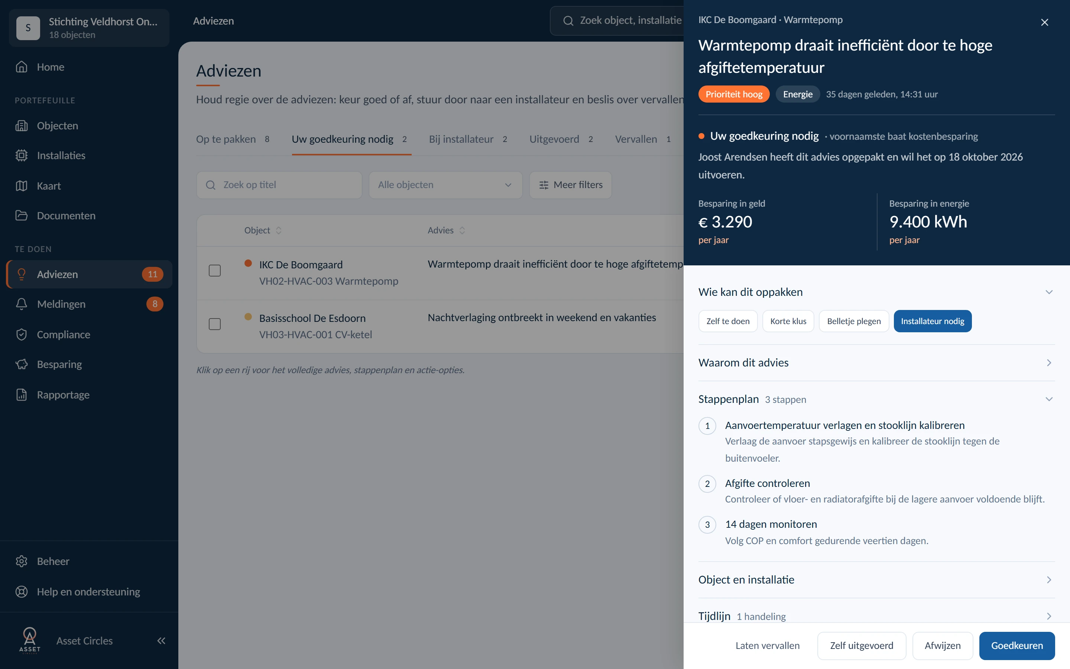
Task: Toggle the 'Installateur nodig' option
Action: [x=933, y=321]
